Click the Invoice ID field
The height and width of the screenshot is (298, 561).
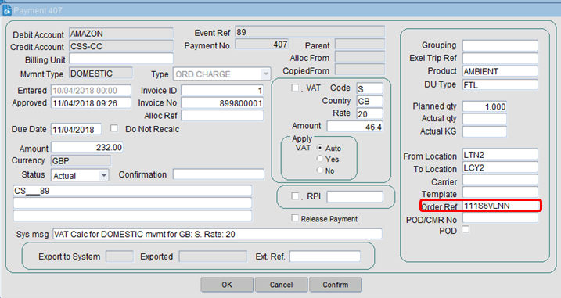pos(222,90)
